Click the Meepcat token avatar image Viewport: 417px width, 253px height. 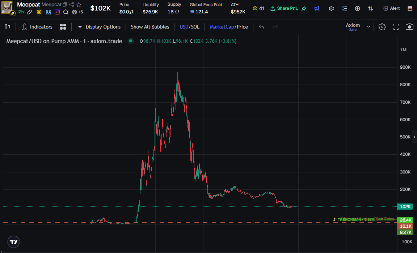coord(7,8)
